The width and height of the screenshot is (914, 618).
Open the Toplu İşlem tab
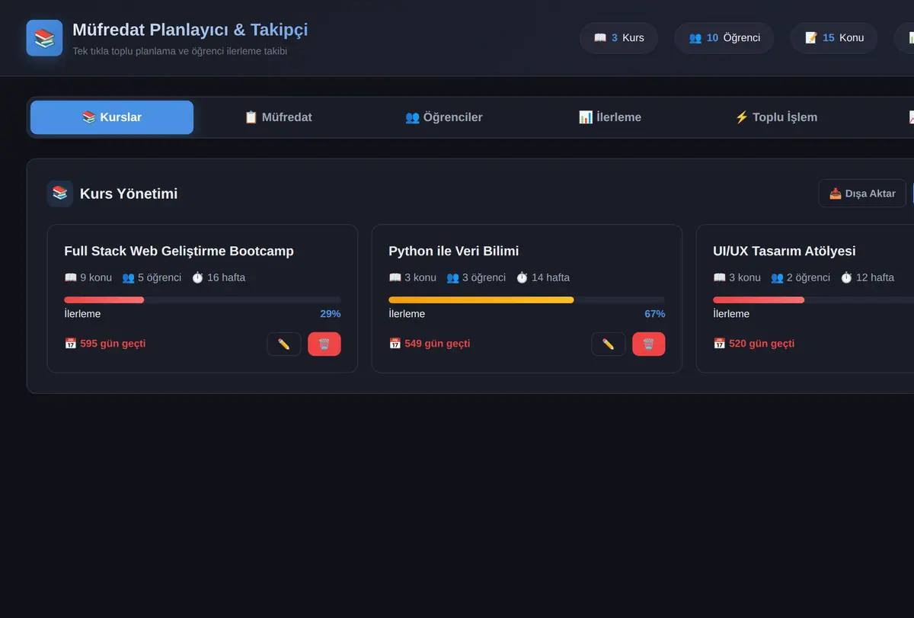776,117
